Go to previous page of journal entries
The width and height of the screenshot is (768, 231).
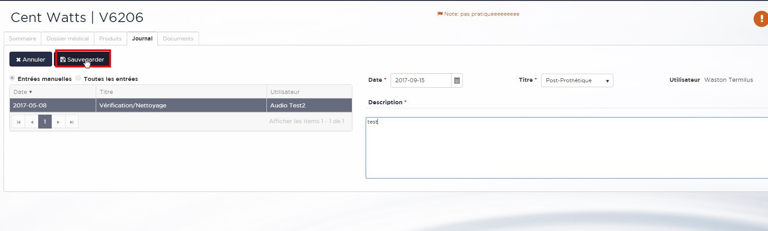[x=32, y=122]
